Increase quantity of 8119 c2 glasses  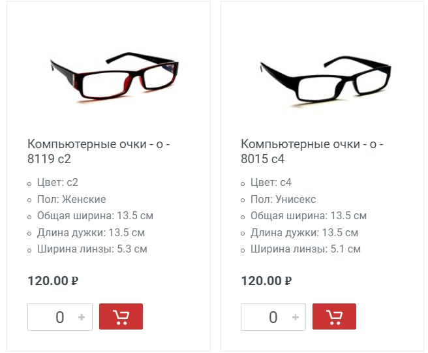[82, 317]
